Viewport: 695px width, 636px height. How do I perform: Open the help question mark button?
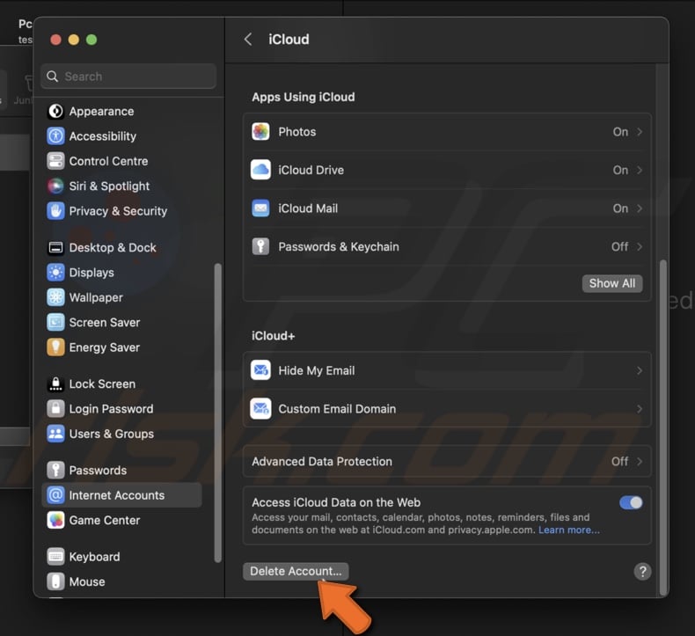642,571
